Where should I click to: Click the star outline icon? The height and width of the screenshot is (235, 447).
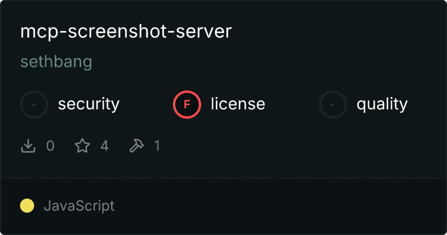(x=82, y=146)
